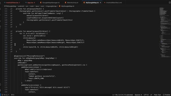
Task: Click onResume() call on line 167
Action: (22, 63)
